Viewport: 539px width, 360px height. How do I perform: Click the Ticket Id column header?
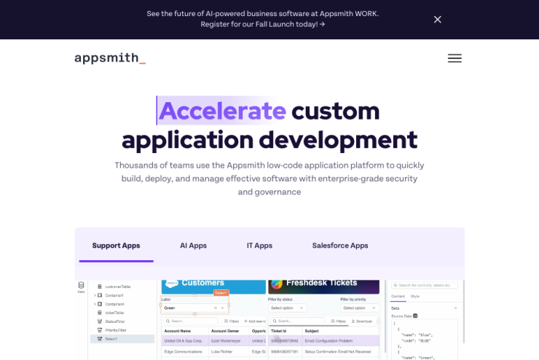tap(278, 331)
